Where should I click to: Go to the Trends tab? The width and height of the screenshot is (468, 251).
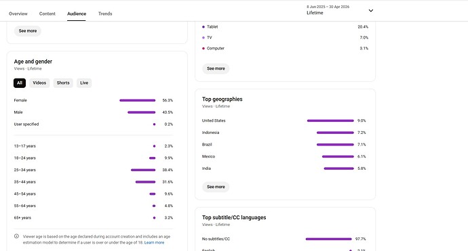pos(105,14)
